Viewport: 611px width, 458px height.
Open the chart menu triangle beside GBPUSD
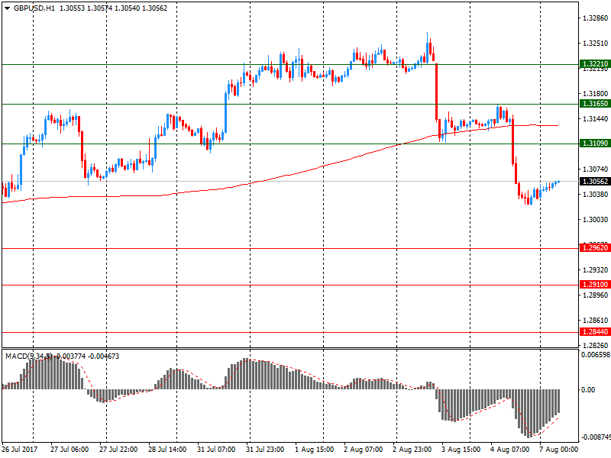click(x=7, y=8)
